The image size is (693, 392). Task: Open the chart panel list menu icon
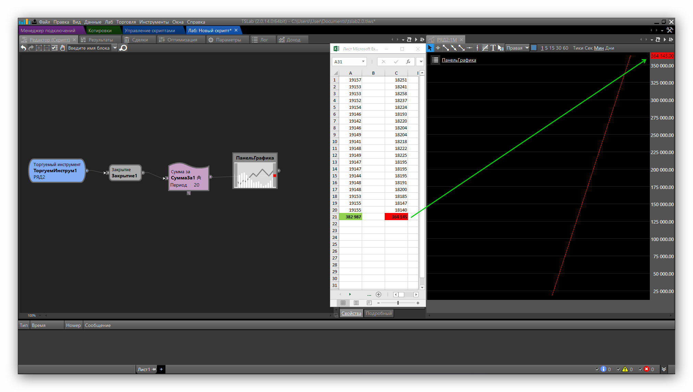(435, 60)
